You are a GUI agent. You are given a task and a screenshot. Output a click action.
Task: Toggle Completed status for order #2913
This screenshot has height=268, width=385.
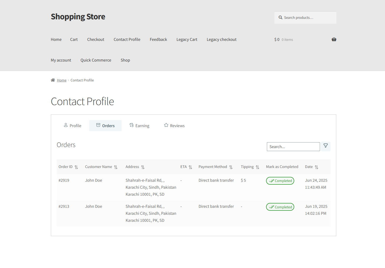click(x=280, y=207)
